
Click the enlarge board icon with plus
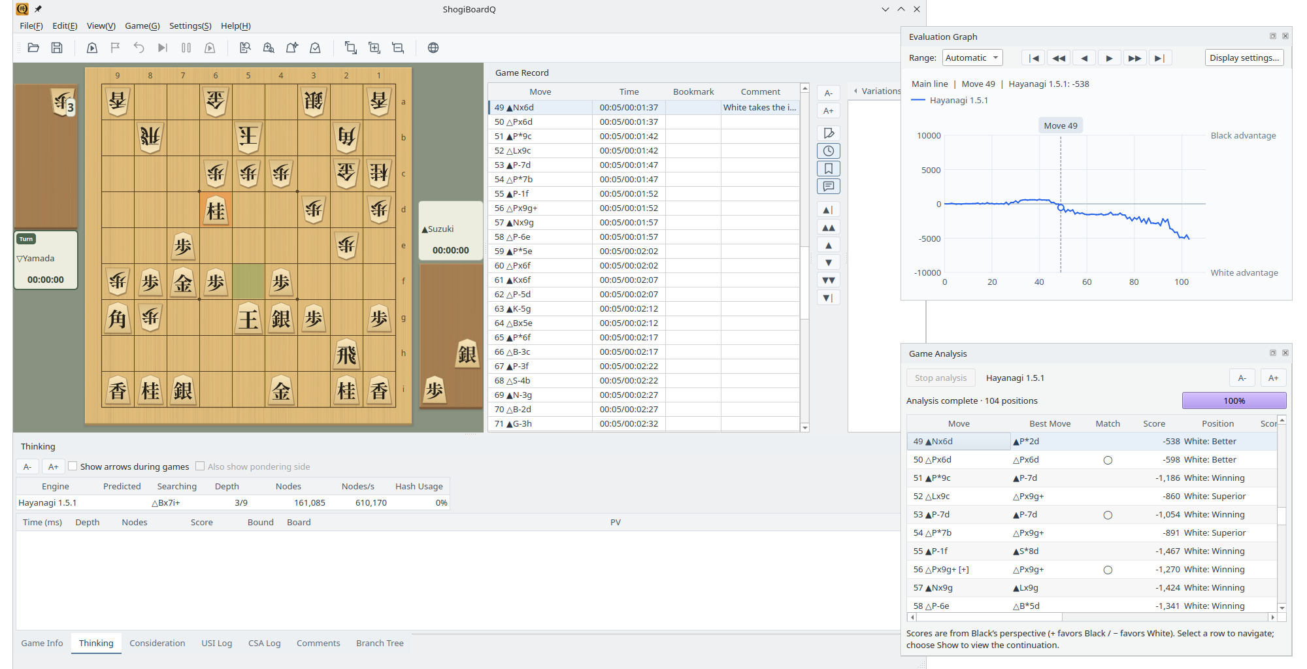[374, 48]
